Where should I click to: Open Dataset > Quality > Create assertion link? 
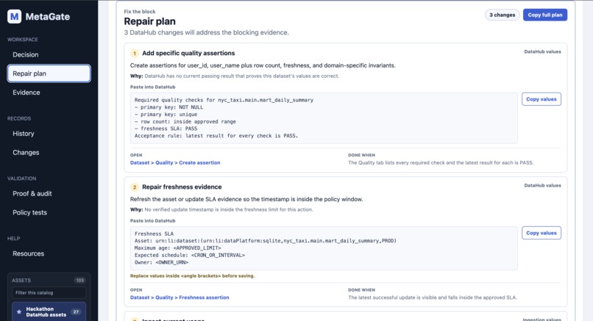(175, 163)
